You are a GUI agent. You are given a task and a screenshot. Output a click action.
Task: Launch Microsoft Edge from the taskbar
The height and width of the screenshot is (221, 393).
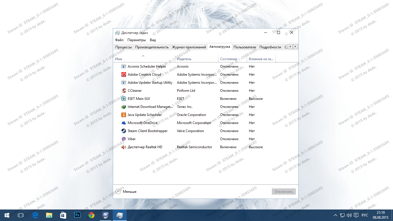(35, 215)
